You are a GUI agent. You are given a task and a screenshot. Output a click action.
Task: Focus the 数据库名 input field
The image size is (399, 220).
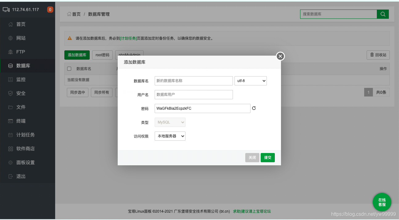(x=194, y=81)
